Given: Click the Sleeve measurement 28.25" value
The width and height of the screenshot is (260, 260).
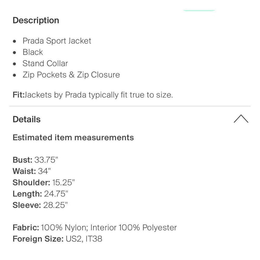Looking at the screenshot, I should [55, 205].
